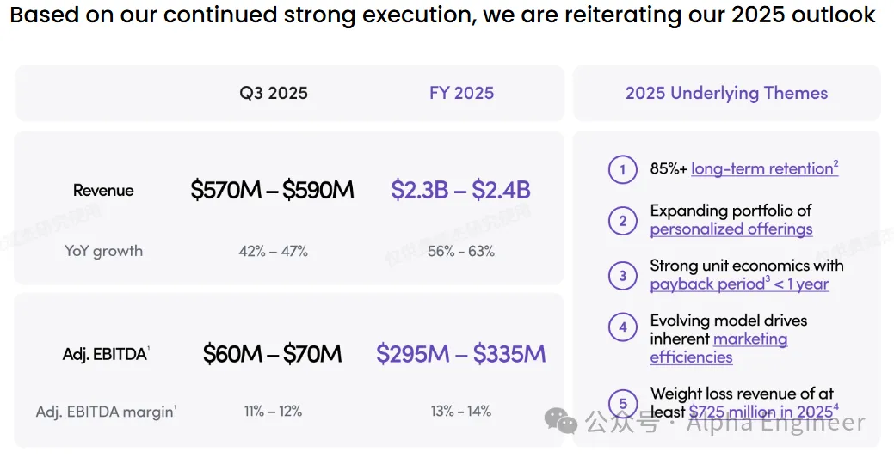Click the numbered circle icon 3
Screen dimensions: 894x458
coord(622,276)
